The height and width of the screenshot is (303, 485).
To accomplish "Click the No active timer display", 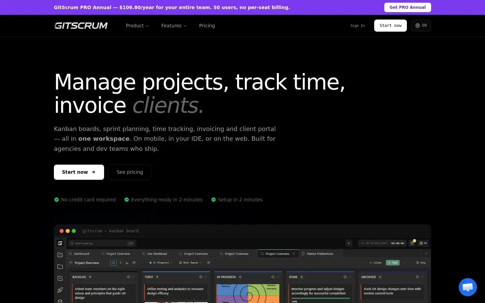I will (x=383, y=243).
